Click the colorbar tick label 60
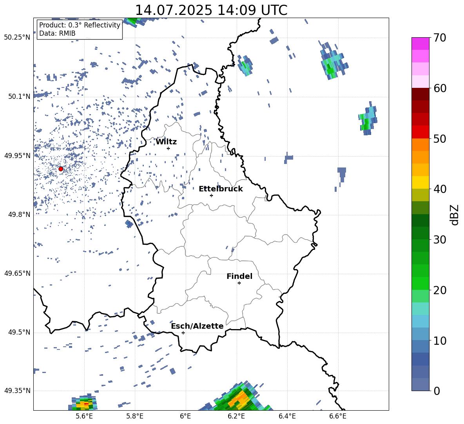The height and width of the screenshot is (424, 464). coord(440,88)
